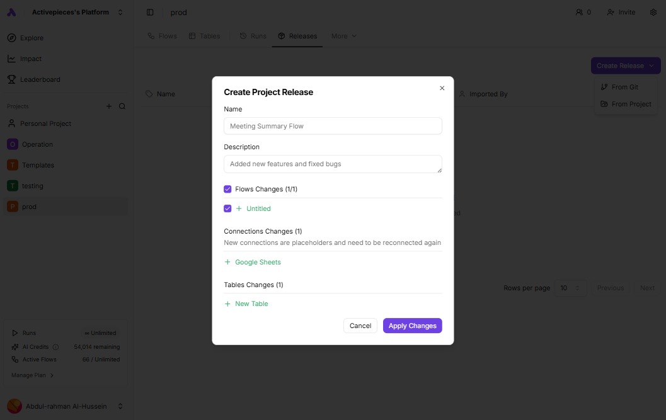Create a new project with the plus icon
The height and width of the screenshot is (420, 666).
point(108,106)
